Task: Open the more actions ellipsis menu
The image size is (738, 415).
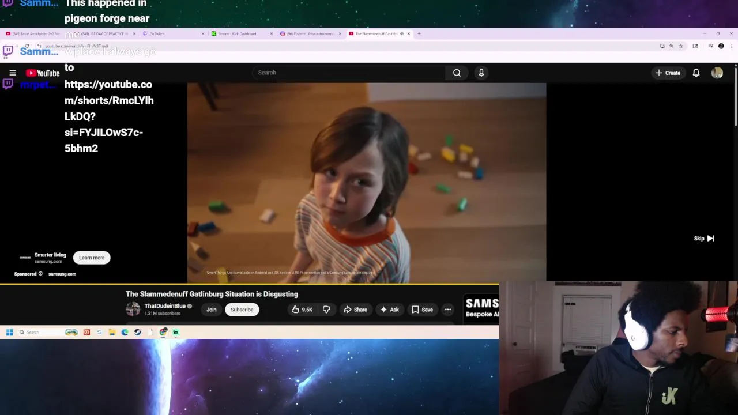Action: [x=448, y=310]
